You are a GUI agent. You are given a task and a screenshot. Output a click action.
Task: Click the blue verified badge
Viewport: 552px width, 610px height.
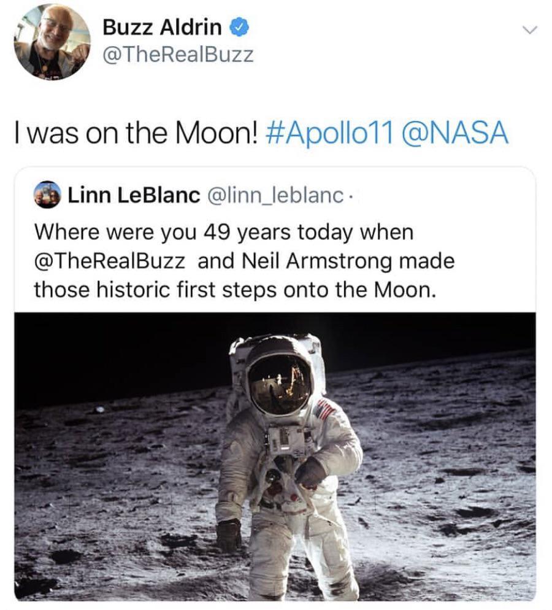(238, 27)
